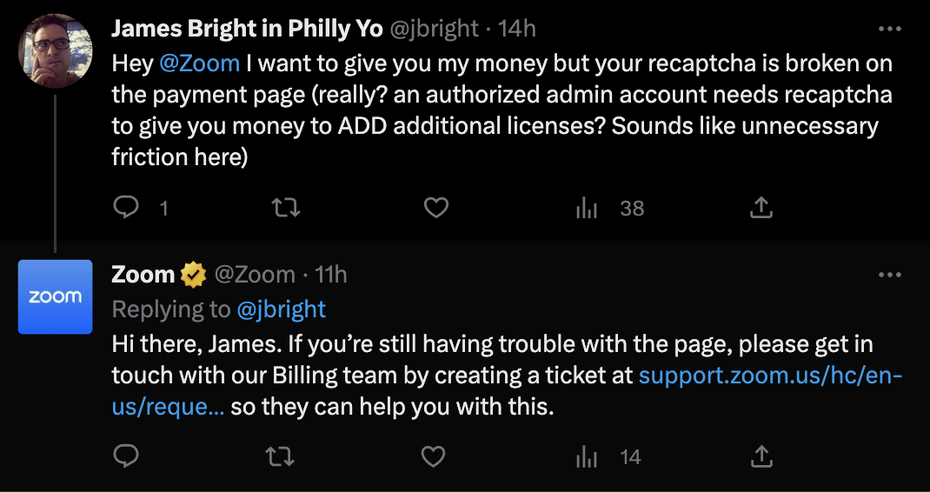Open James Bright's profile picture
The width and height of the screenshot is (930, 492).
click(56, 50)
